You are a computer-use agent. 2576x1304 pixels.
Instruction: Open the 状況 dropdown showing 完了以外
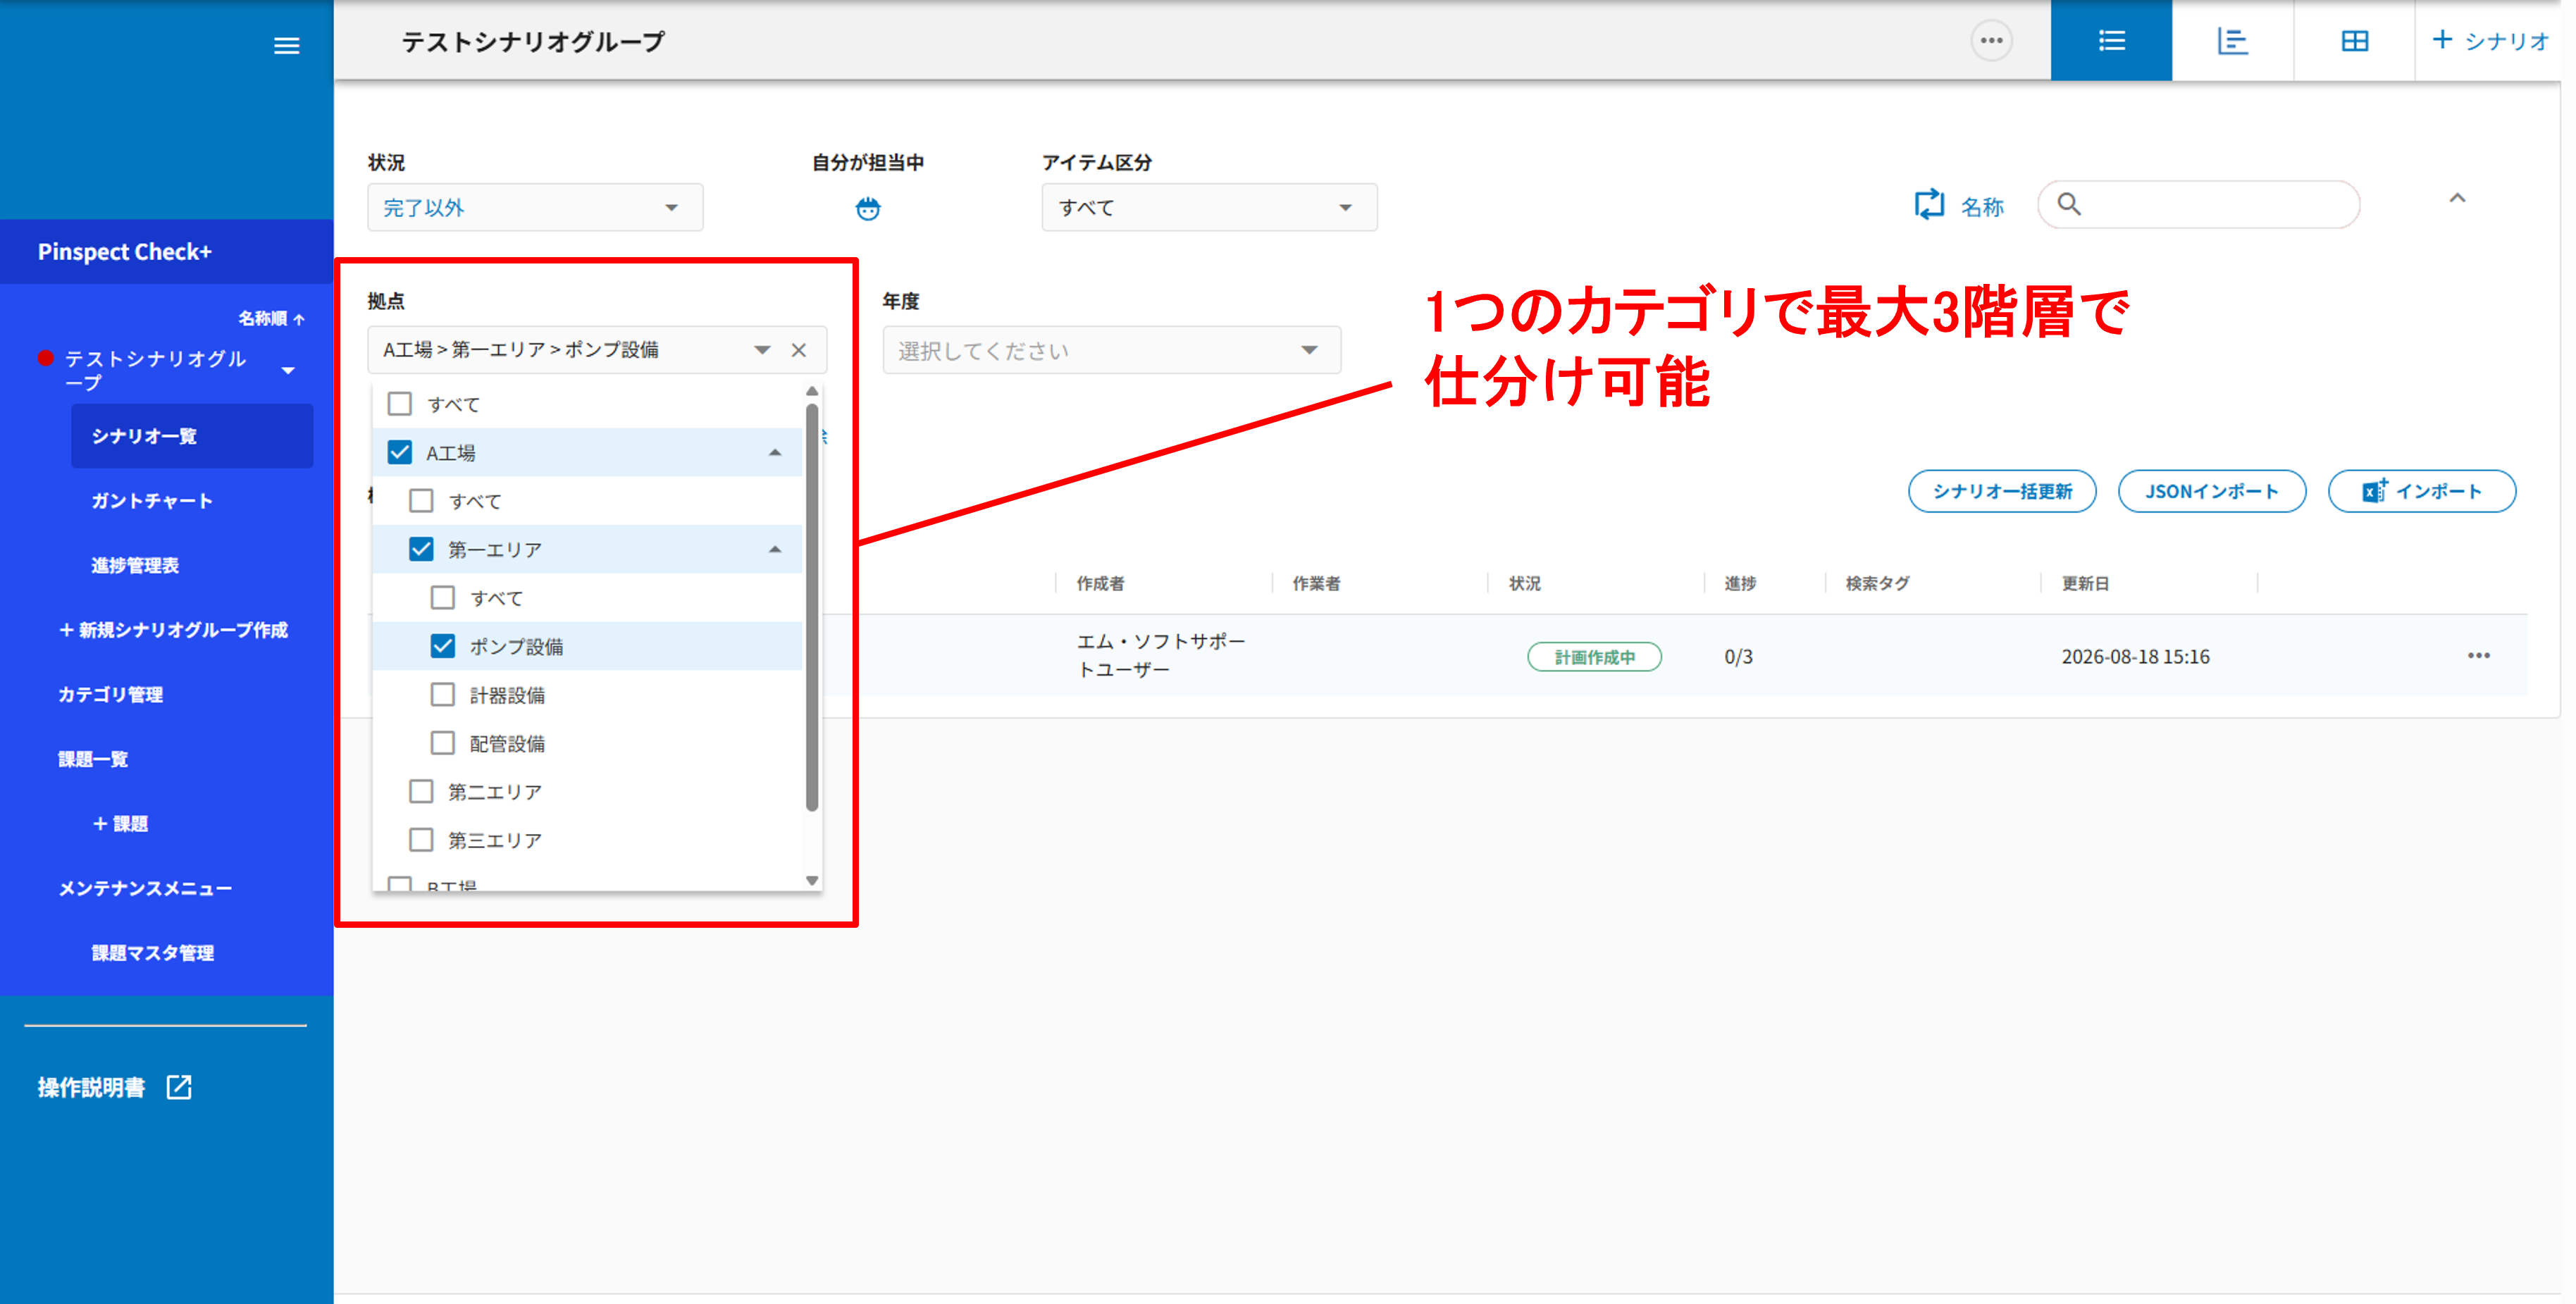click(535, 207)
